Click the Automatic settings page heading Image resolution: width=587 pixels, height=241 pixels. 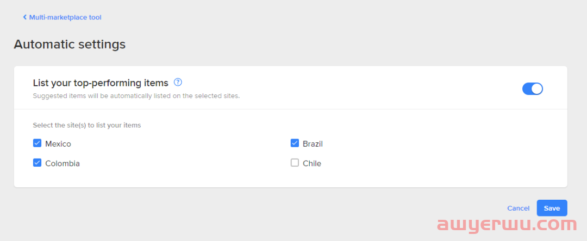click(70, 45)
